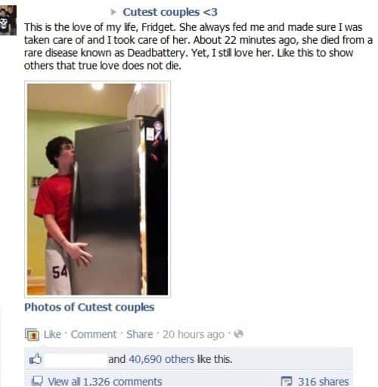378x387 pixels.
Task: Click the arrow icon before Cutest couples
Action: 113,12
